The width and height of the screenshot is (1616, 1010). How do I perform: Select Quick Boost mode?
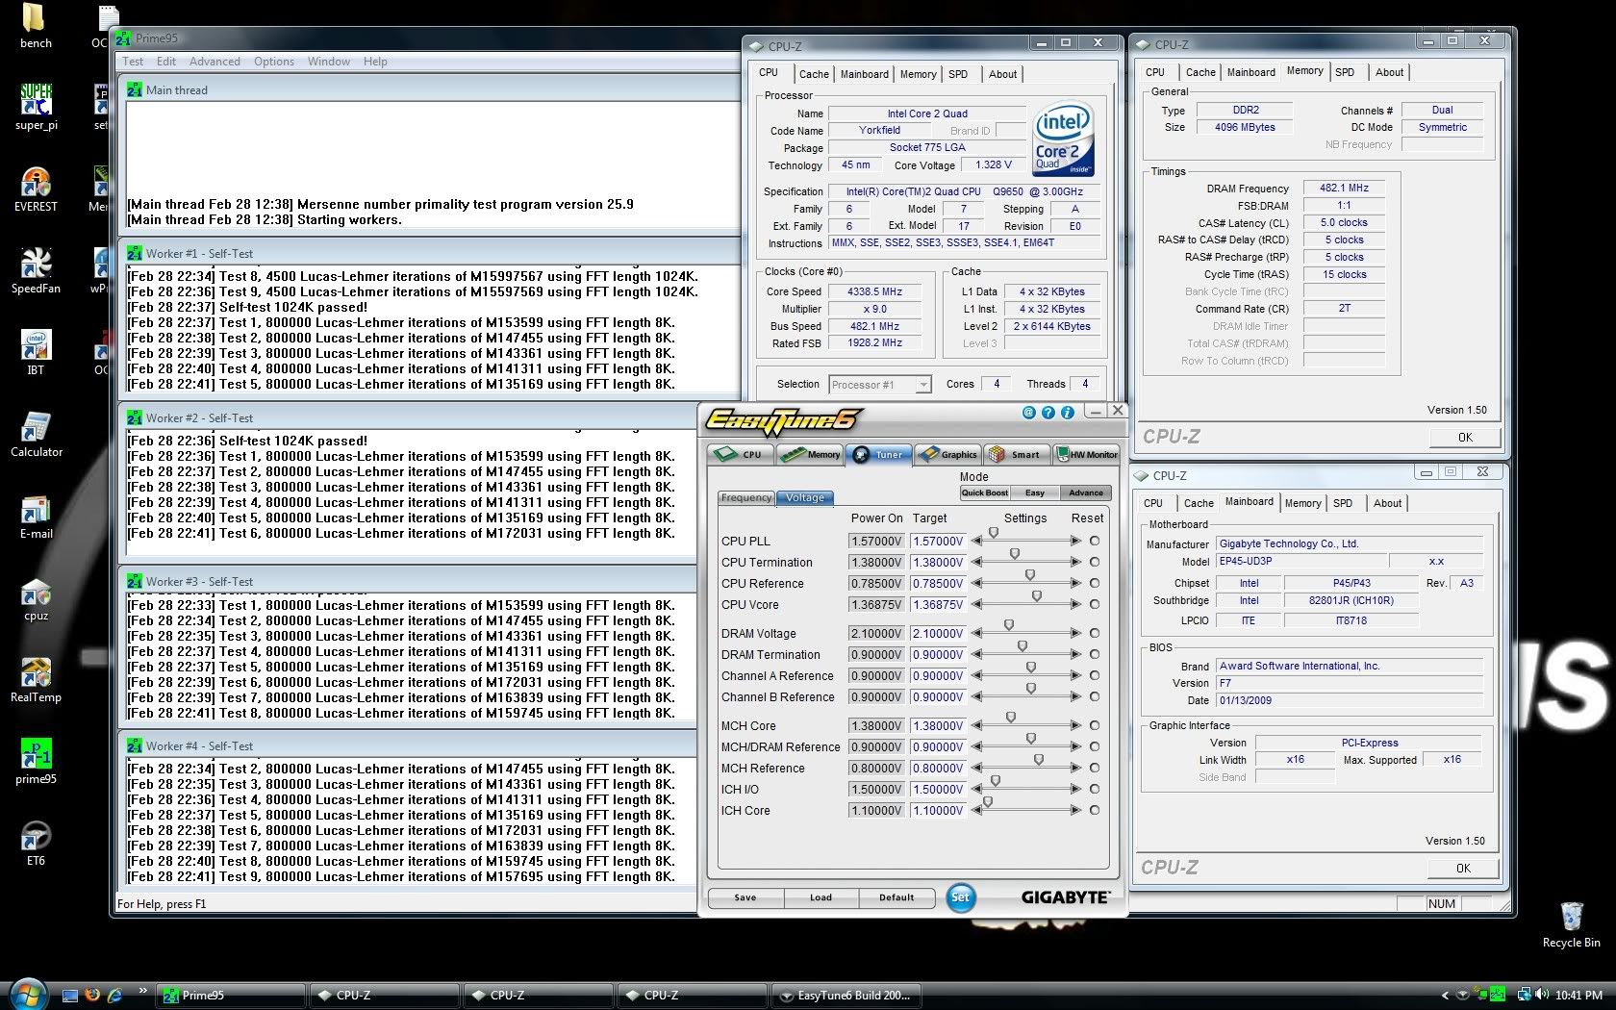984,492
